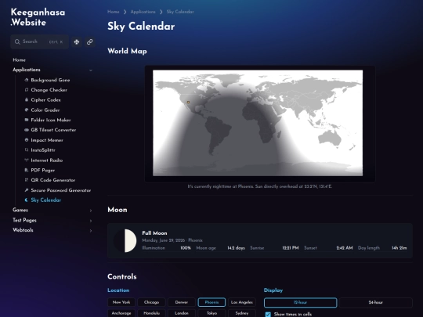
Task: Click the Phoenix location marker on the map
Action: coord(188,103)
